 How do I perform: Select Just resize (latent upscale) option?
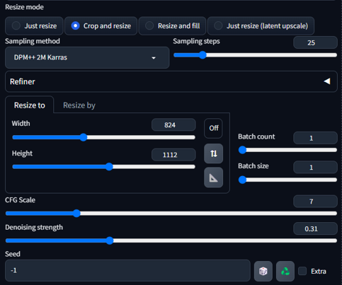click(x=261, y=25)
